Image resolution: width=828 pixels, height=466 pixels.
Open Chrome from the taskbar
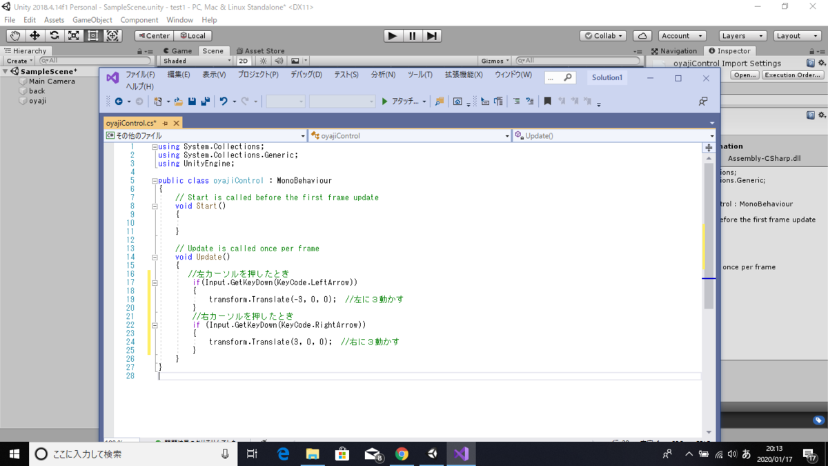[x=402, y=454]
